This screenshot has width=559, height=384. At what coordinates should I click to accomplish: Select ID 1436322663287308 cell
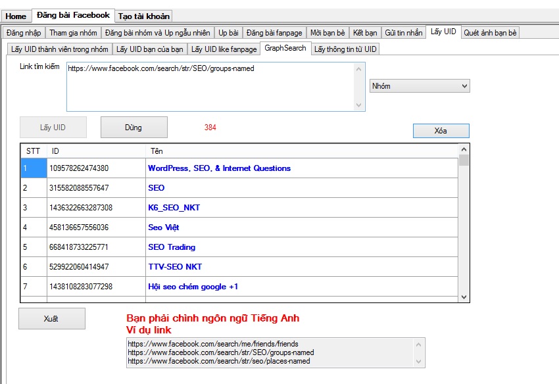point(96,208)
